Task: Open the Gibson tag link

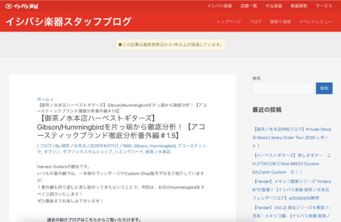Action: (141, 146)
